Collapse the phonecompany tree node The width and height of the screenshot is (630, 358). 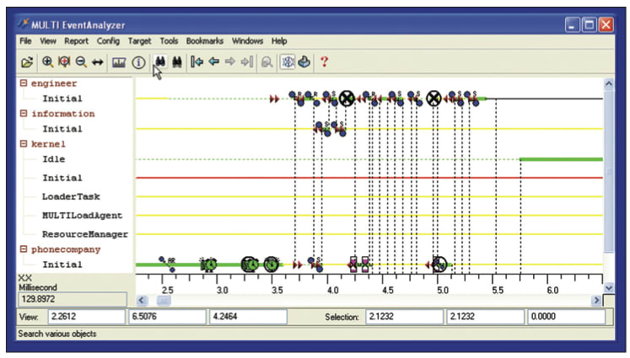click(x=24, y=249)
